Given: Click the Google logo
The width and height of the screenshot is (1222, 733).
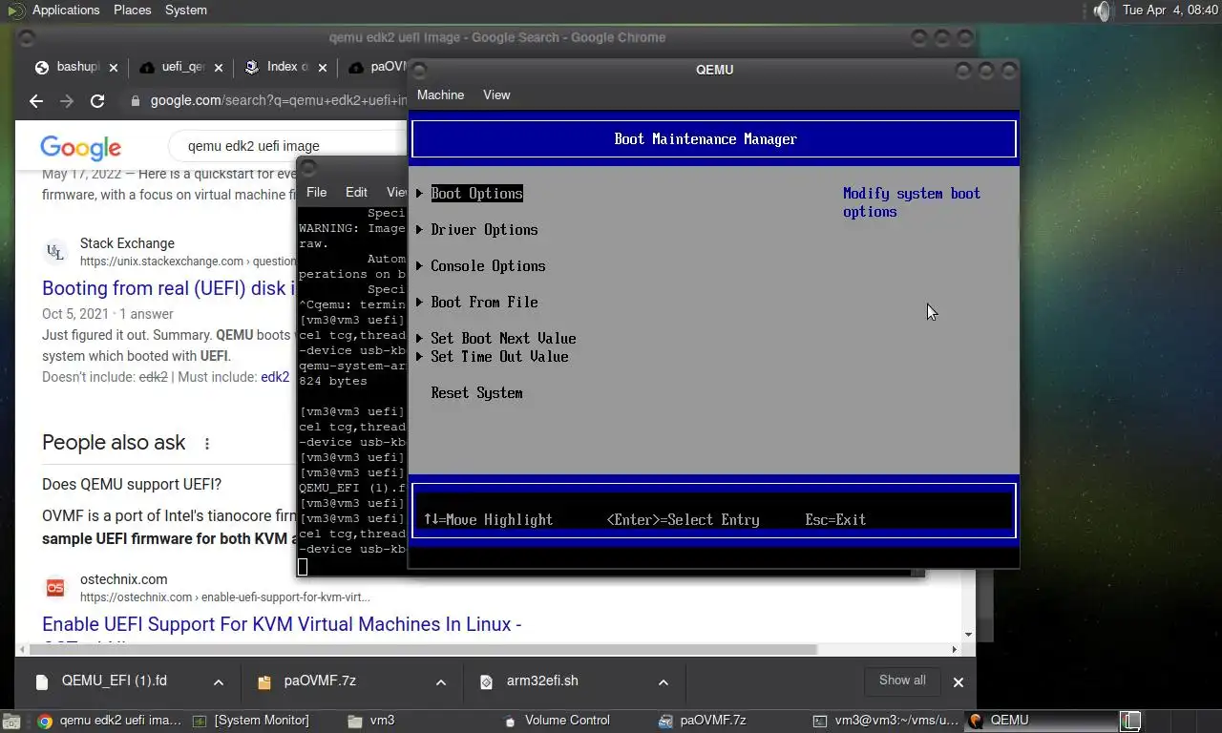Looking at the screenshot, I should coord(81,147).
